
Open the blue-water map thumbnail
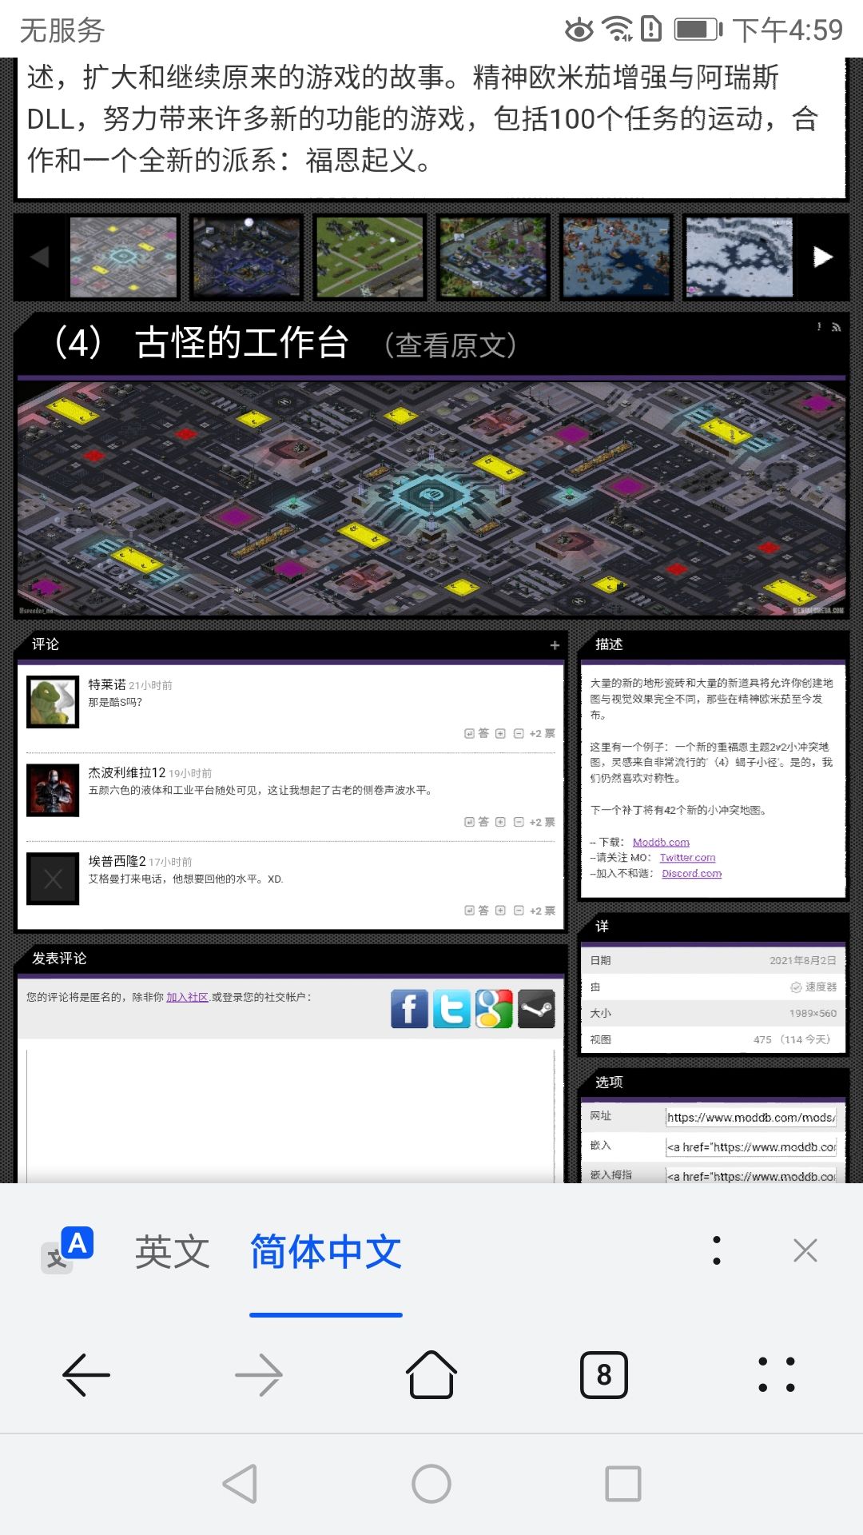616,257
